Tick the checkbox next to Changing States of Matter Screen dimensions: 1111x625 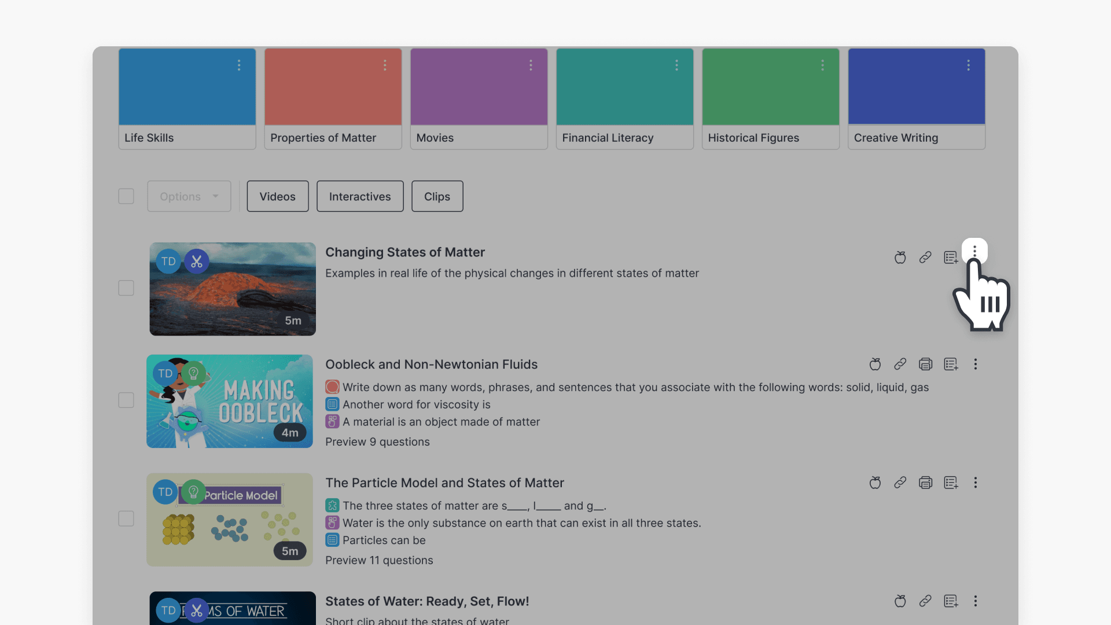point(126,288)
